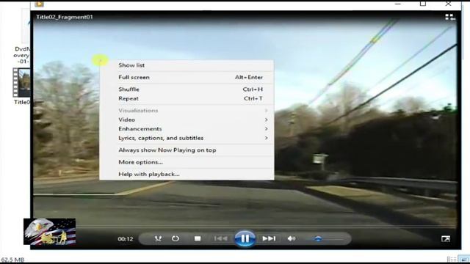
Task: Pause the video with the round blue button
Action: click(x=245, y=238)
